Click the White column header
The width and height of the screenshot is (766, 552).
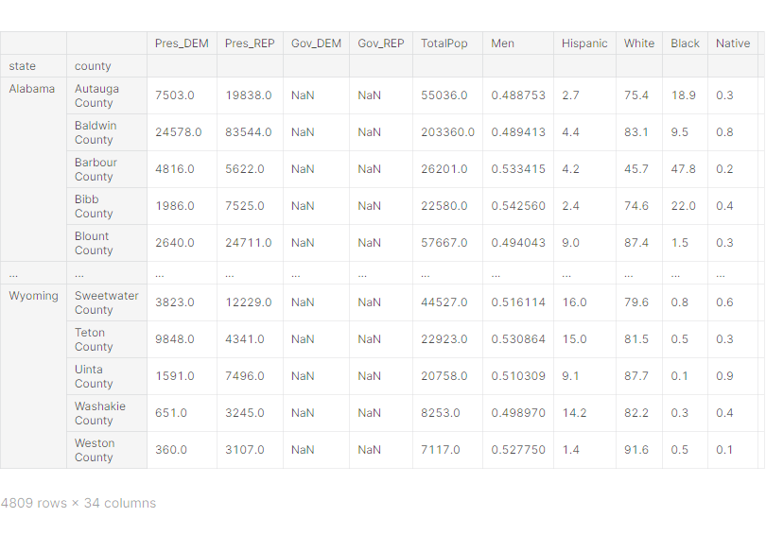639,43
